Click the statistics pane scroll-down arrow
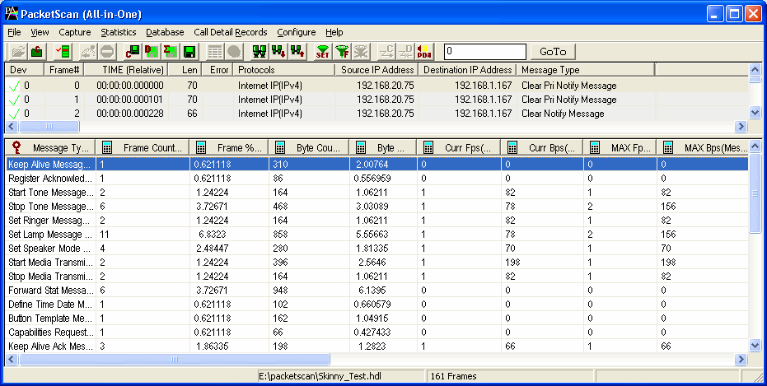 [x=755, y=346]
